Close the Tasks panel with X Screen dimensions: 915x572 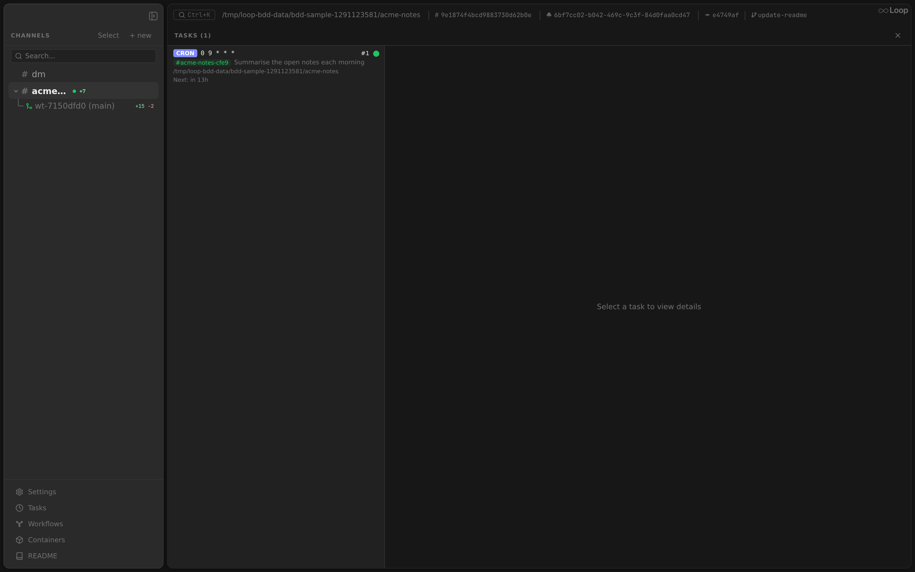898,35
